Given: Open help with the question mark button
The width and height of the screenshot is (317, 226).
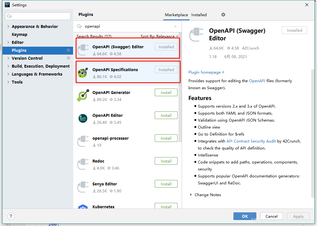Looking at the screenshot, I should coord(11,216).
